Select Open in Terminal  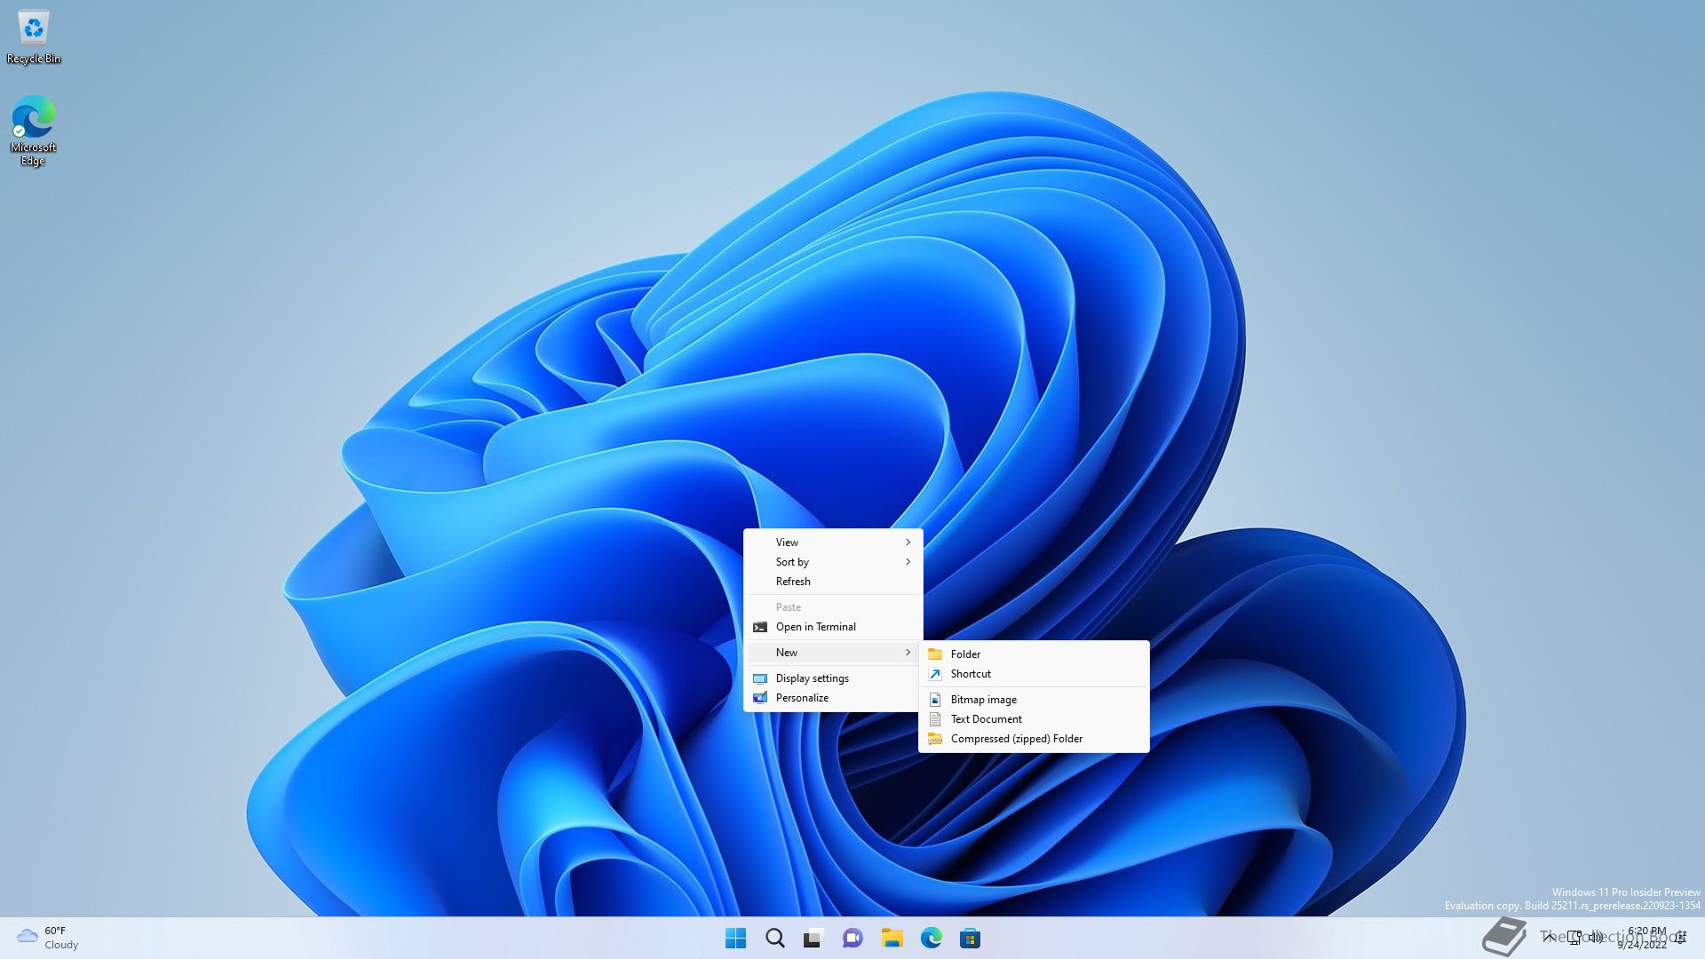(x=833, y=626)
